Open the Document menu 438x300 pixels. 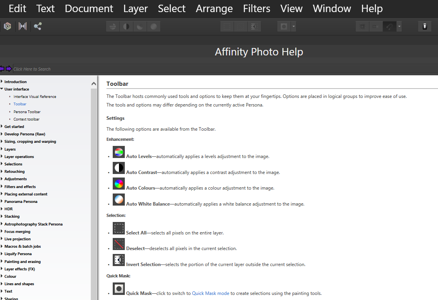89,8
